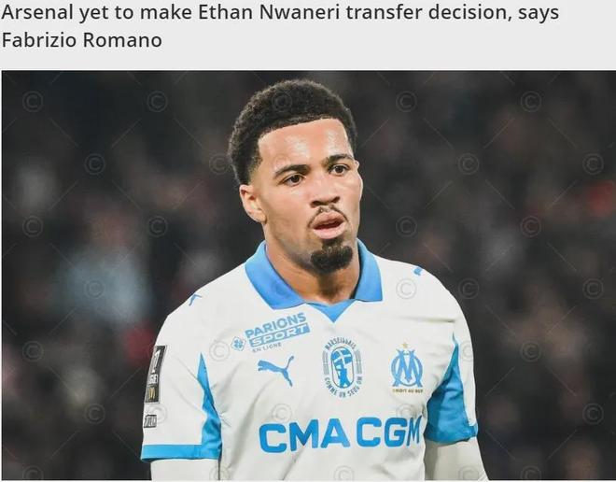Click the Droit Au But motto under the crest
The width and height of the screenshot is (616, 482).
click(x=407, y=390)
